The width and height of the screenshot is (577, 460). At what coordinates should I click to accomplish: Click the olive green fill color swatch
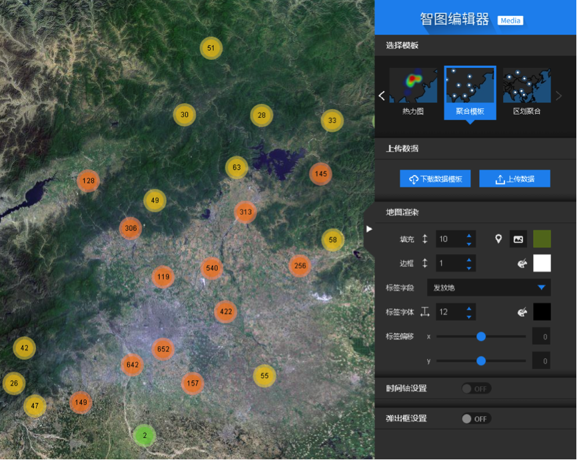542,239
